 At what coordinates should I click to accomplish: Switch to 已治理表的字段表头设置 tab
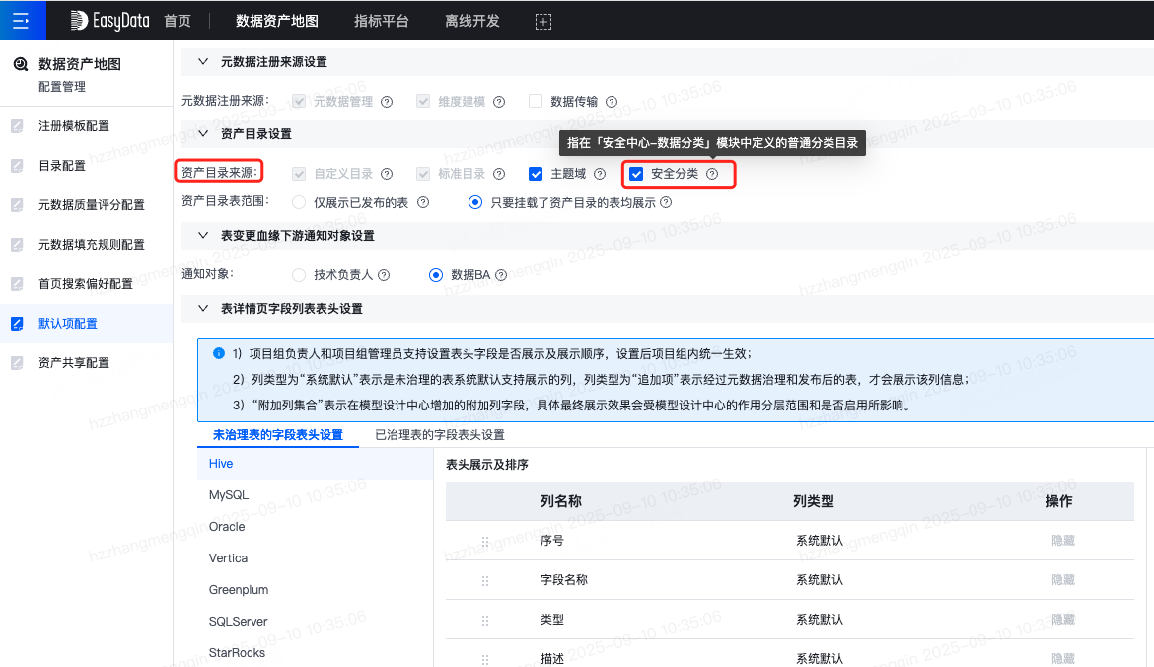440,435
